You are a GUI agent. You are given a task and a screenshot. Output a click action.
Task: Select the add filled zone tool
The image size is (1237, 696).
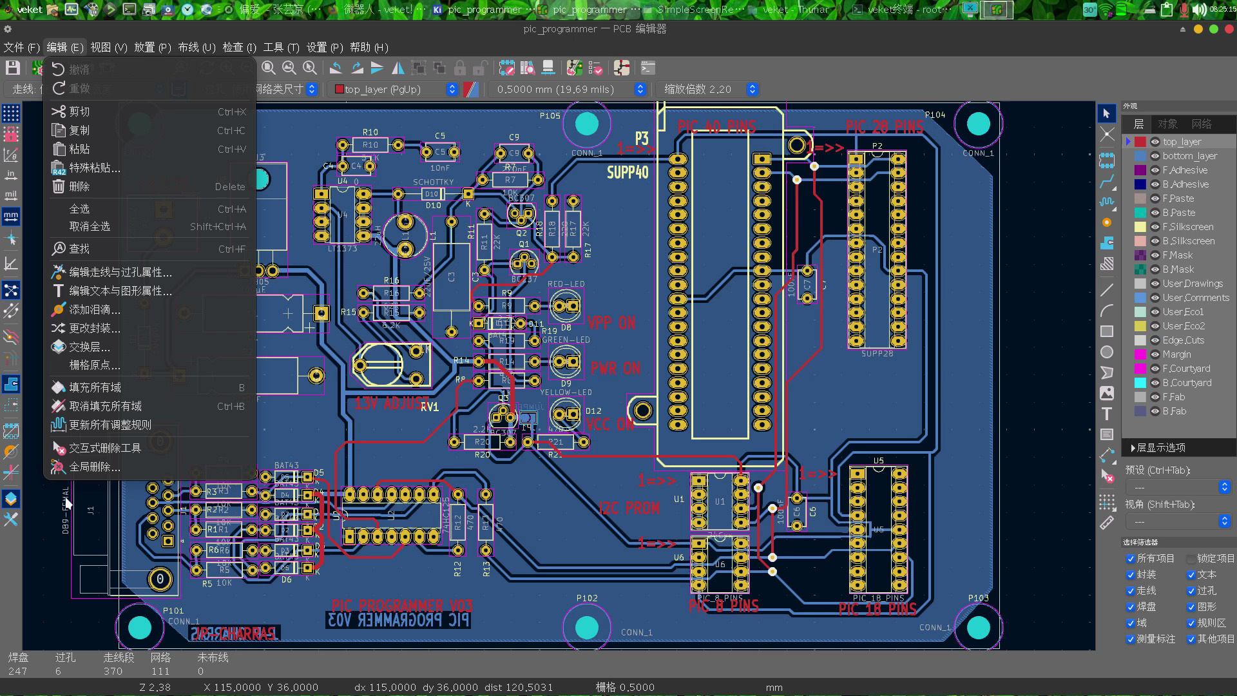1106,243
